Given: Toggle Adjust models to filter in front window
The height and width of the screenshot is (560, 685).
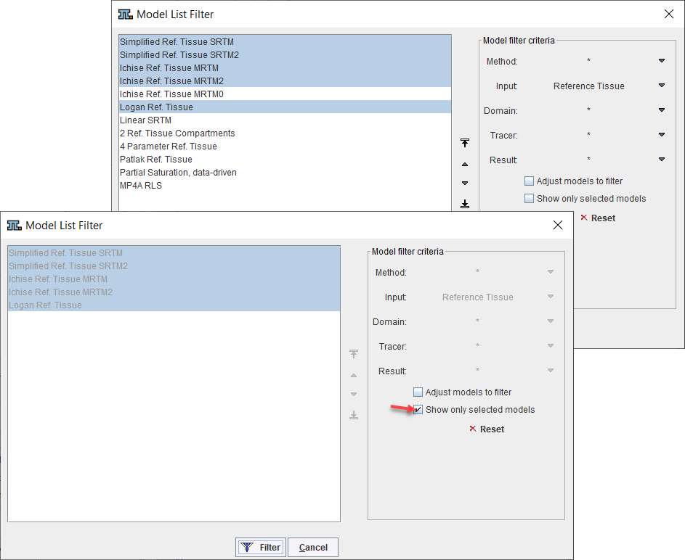Looking at the screenshot, I should [418, 392].
